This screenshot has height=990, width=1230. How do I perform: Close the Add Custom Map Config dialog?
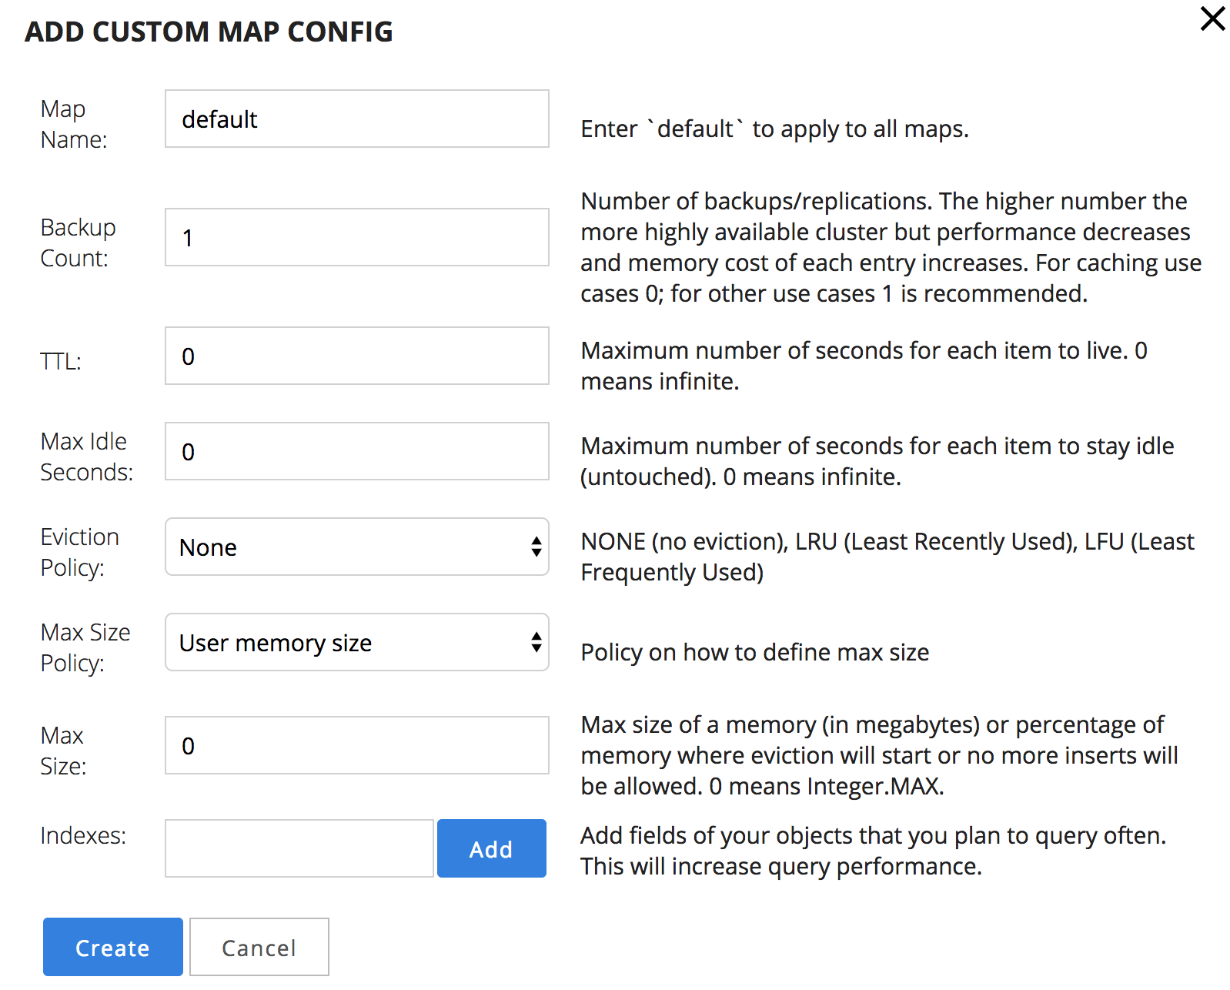click(1212, 18)
